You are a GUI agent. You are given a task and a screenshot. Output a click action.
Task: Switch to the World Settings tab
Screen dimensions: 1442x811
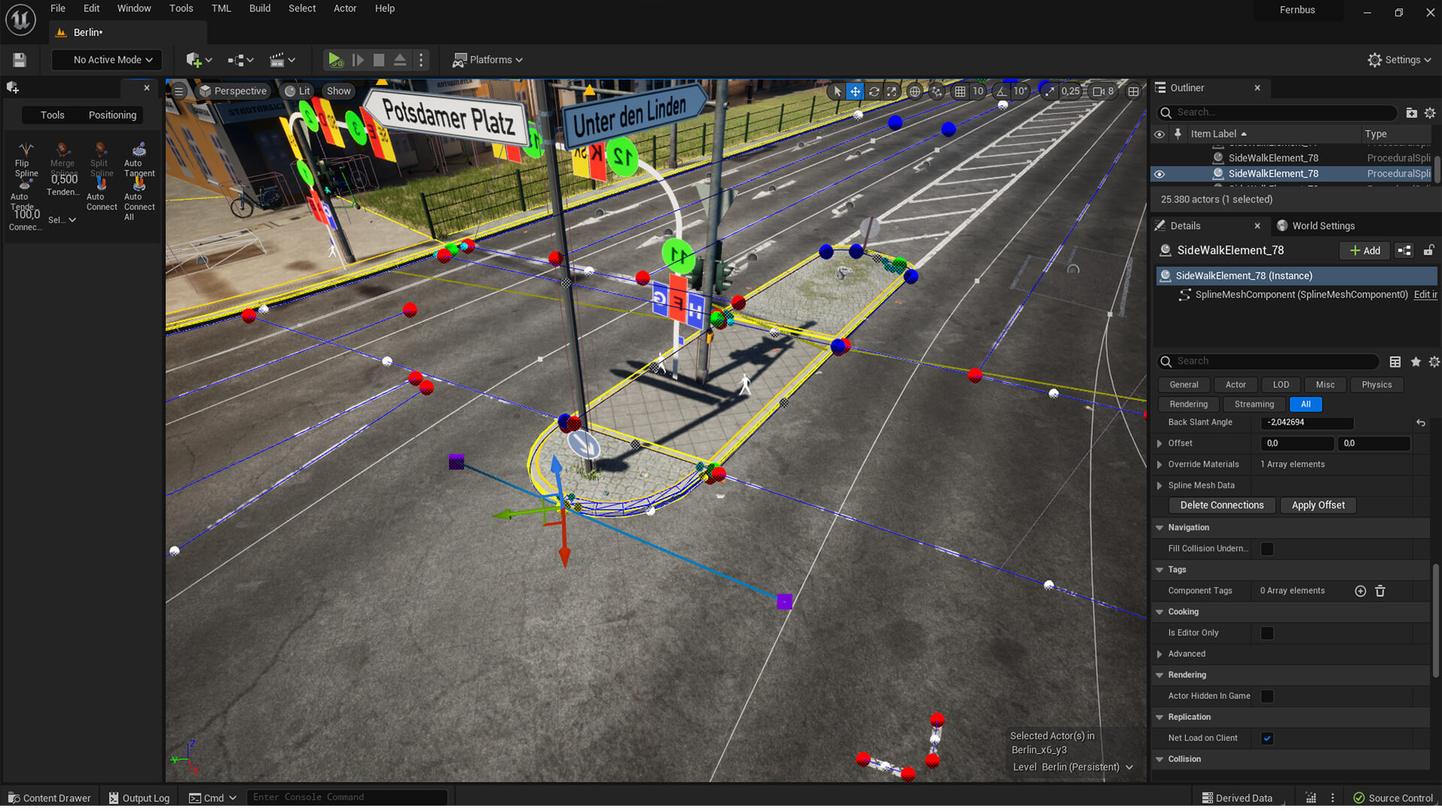coord(1322,226)
